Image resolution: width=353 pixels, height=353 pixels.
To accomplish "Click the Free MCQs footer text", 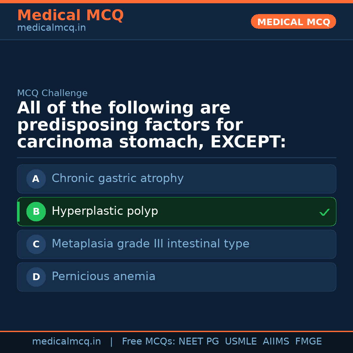I will point(148,342).
